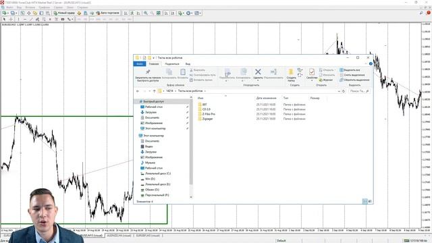432x243 pixels.
Task: Open the Help menu in MetaTrader
Action: [82, 7]
